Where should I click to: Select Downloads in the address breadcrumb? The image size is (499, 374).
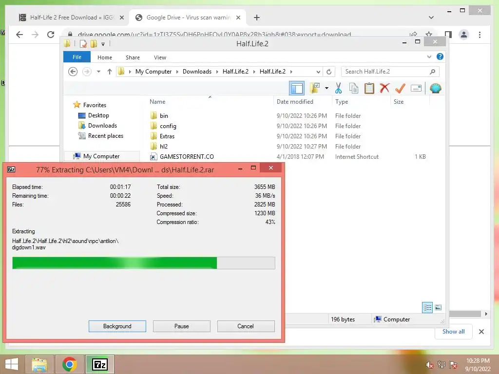tap(197, 72)
